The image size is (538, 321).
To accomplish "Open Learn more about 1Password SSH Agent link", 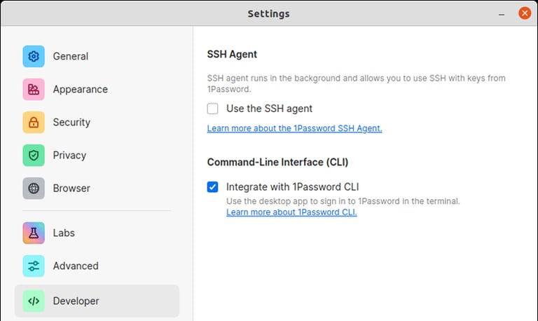I will click(x=294, y=128).
